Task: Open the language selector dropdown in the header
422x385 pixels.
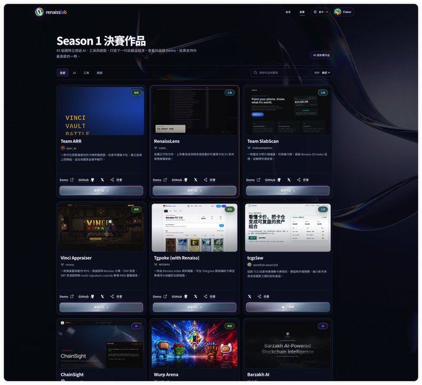Action: tap(321, 12)
